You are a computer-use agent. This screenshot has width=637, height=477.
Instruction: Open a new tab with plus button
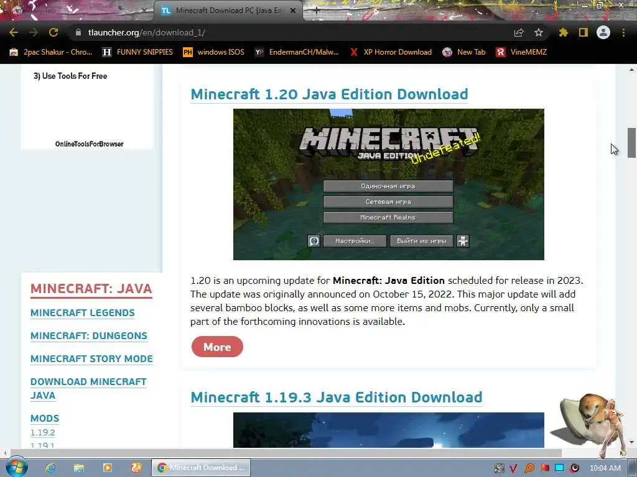point(316,11)
